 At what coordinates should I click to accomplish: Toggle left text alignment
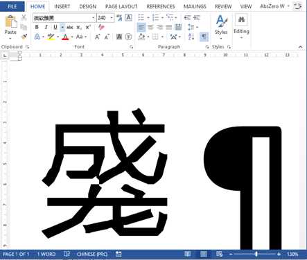tap(141, 28)
